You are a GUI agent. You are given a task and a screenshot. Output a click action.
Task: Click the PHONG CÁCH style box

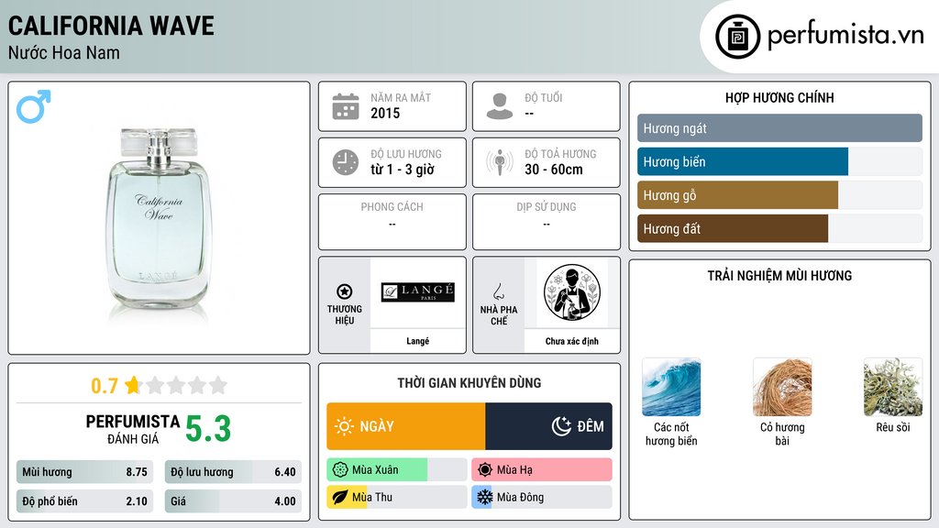click(x=392, y=222)
